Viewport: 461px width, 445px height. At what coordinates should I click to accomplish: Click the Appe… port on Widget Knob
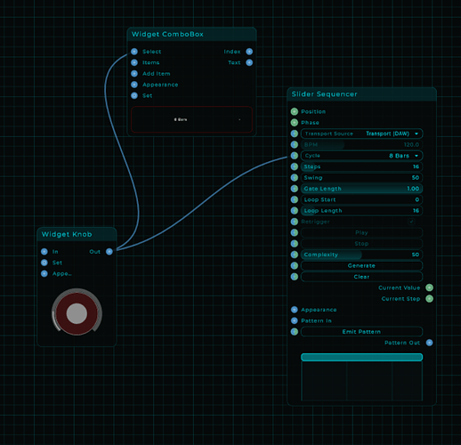pos(44,273)
